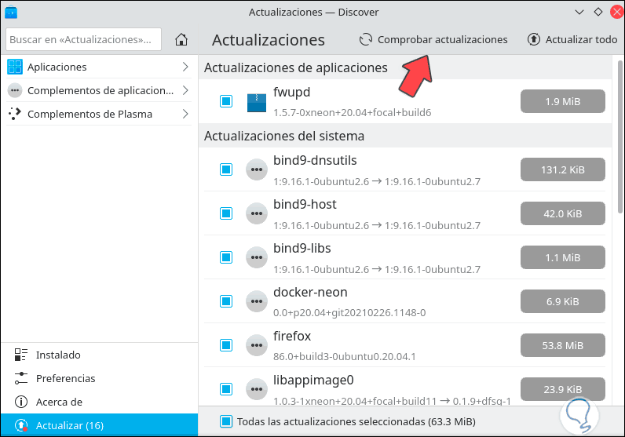Select the firefox package name
This screenshot has width=625, height=437.
pyautogui.click(x=292, y=336)
